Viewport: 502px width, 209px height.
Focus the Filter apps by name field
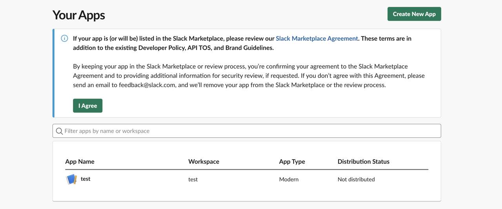coord(247,131)
